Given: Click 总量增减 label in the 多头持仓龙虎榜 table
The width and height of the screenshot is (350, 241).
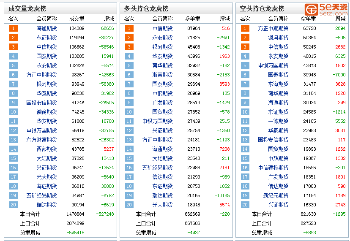Looking at the screenshot, I should [146, 233].
